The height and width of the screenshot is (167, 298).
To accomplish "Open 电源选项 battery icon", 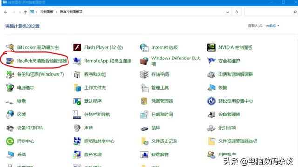I will pos(10,88).
